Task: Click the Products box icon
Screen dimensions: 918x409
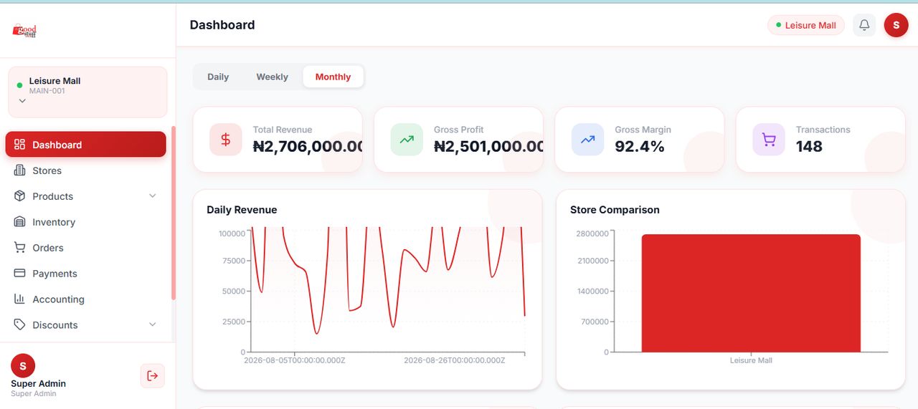Action: 19,196
